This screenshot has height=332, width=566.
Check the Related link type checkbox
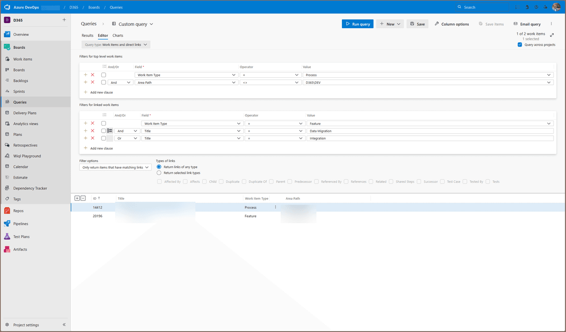point(371,181)
